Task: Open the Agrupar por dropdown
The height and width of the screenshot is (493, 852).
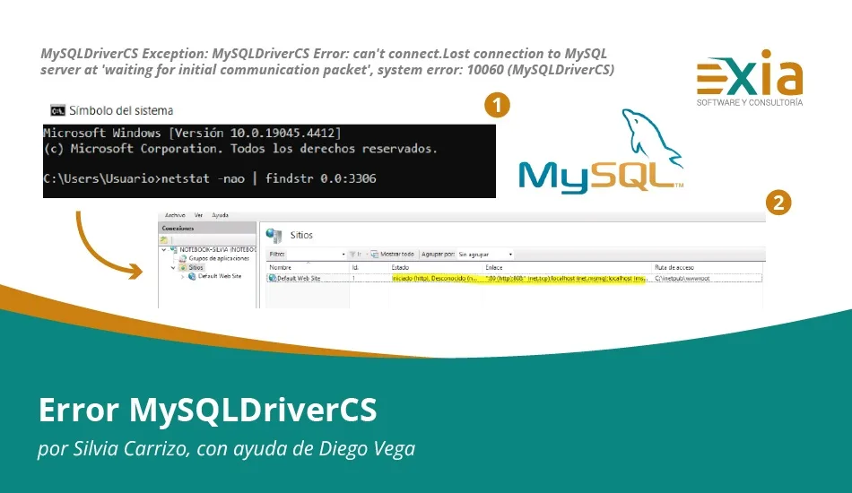Action: coord(485,255)
